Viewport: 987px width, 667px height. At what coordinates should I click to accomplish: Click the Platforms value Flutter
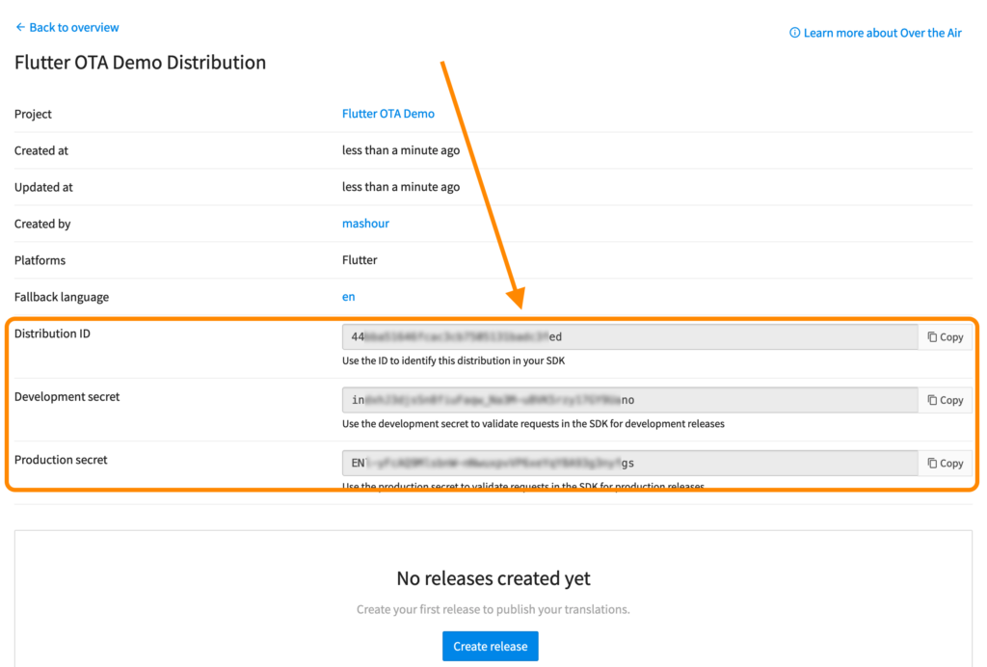(360, 260)
